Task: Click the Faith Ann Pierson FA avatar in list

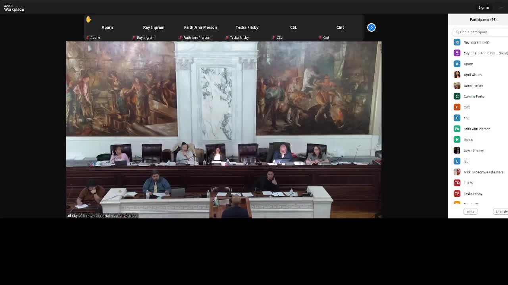Action: 457,129
